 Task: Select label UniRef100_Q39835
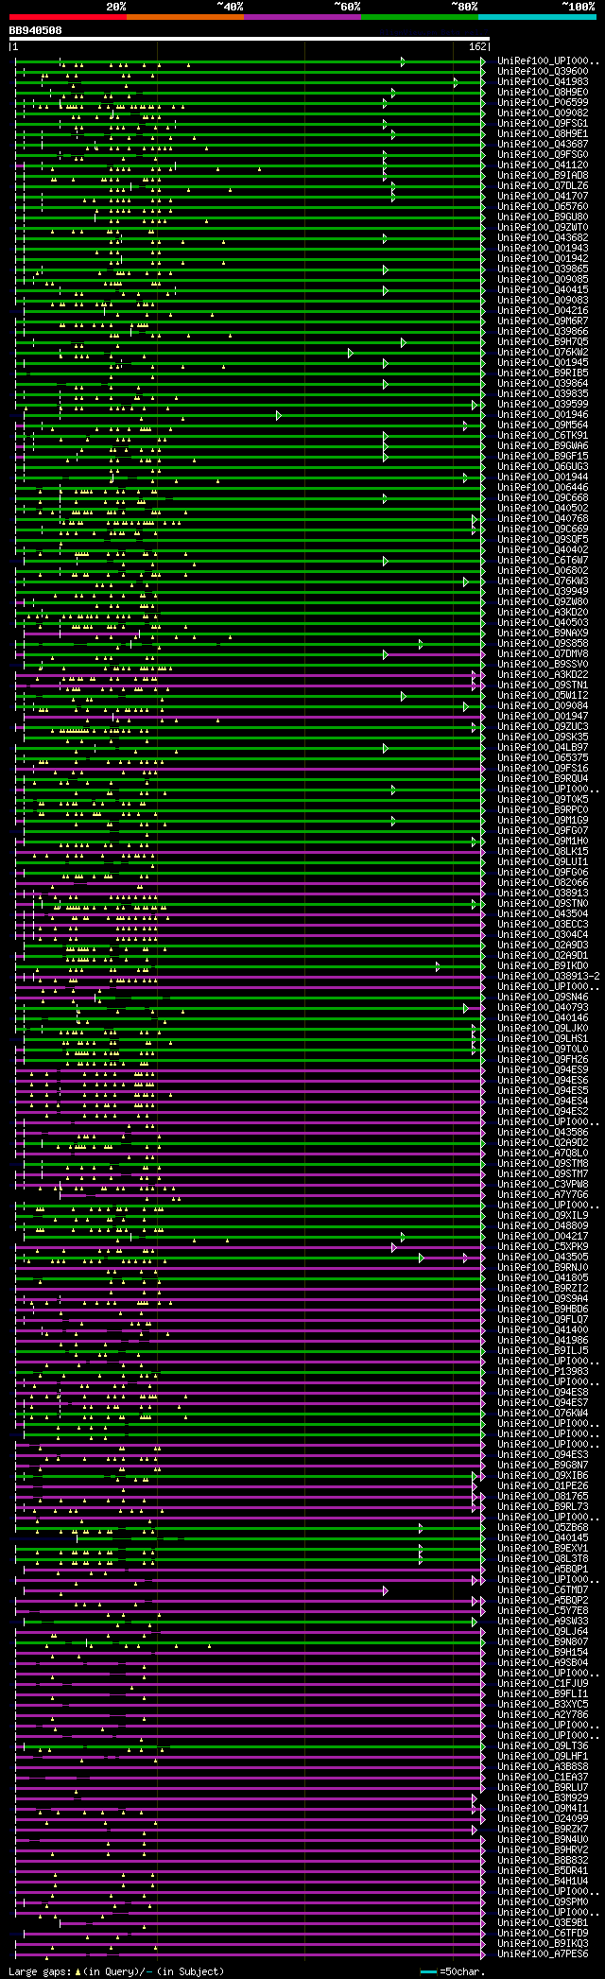tap(543, 393)
